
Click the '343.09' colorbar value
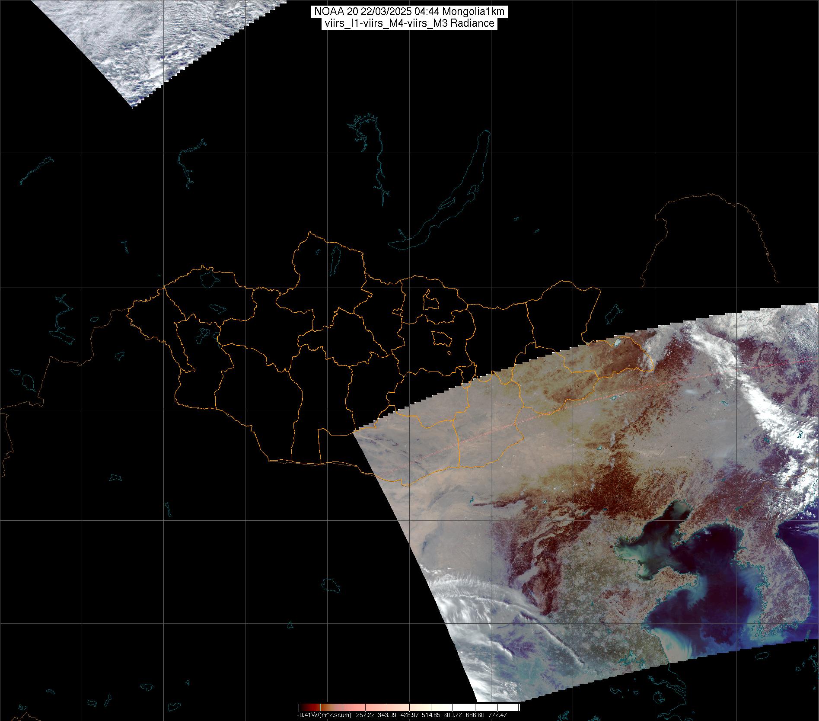point(387,715)
